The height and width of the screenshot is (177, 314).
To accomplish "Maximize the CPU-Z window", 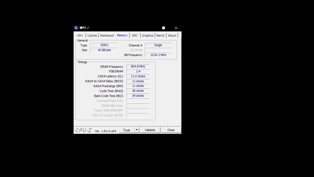I will click(164, 28).
